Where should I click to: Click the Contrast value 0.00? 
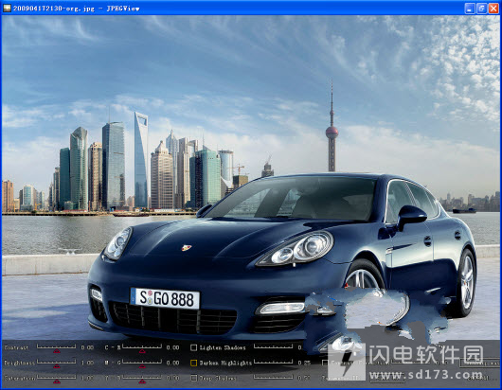click(x=87, y=347)
